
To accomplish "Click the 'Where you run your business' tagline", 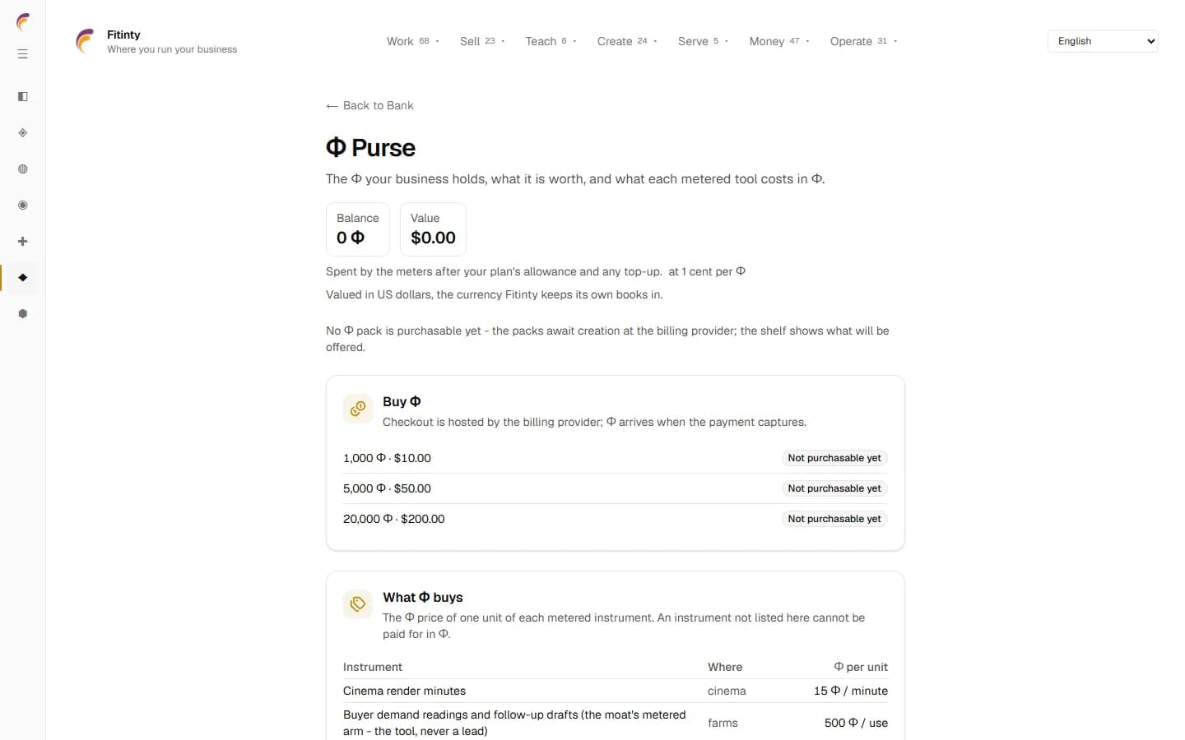I will 172,49.
